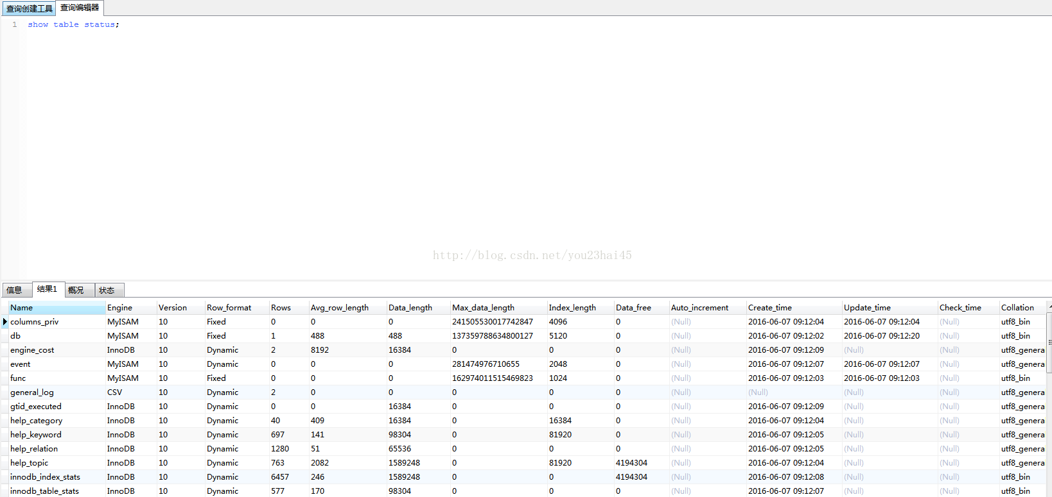Select the help_keyword name cell
Screen dimensions: 1052x497
pyautogui.click(x=57, y=435)
